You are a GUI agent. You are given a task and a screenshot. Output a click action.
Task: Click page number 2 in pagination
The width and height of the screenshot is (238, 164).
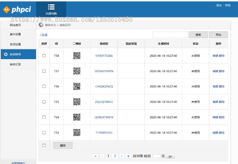[x=115, y=156]
